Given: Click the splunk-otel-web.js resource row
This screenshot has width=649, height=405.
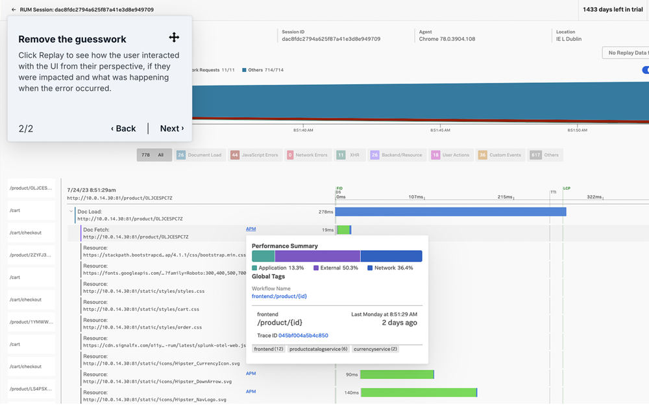Looking at the screenshot, I should click(x=164, y=341).
